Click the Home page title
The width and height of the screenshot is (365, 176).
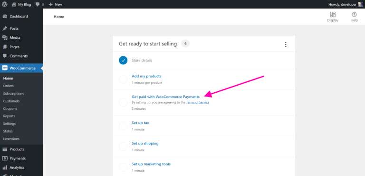coord(58,17)
